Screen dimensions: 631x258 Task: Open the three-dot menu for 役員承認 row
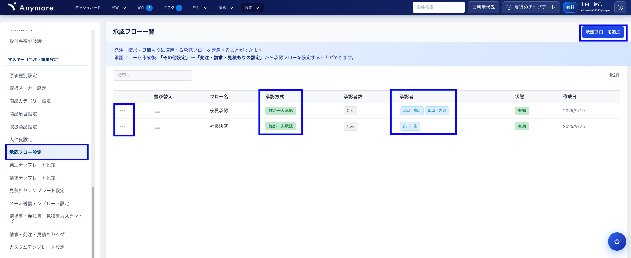pos(123,111)
